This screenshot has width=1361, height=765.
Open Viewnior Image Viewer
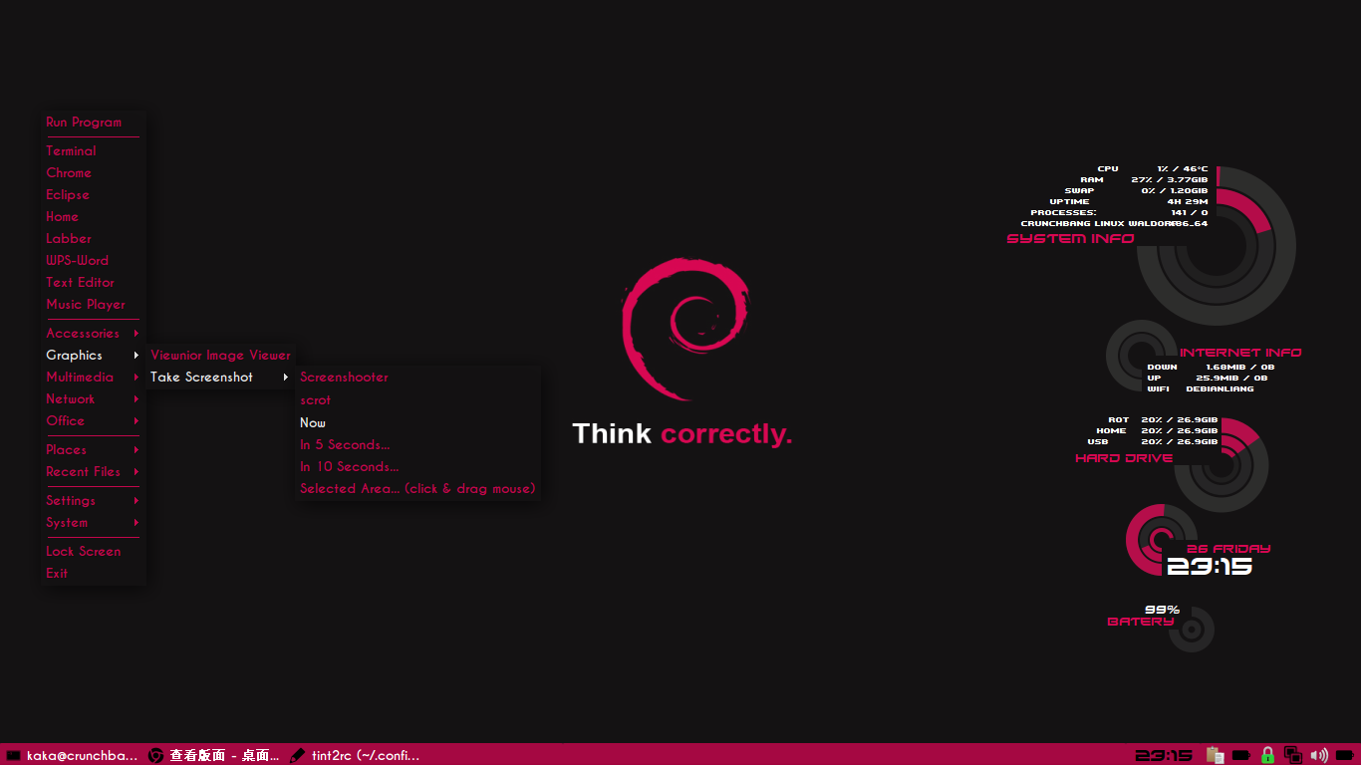click(x=221, y=356)
